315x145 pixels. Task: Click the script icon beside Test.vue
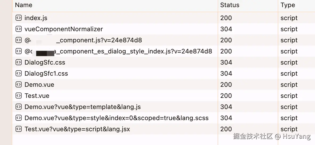18,96
